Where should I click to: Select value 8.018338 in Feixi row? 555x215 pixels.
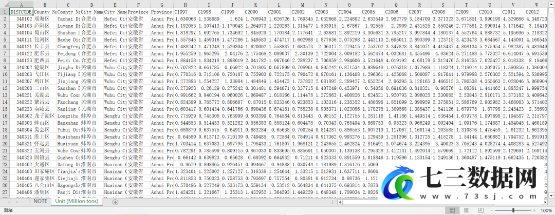click(513, 61)
